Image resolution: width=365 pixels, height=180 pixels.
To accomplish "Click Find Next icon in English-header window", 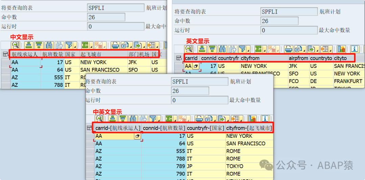I will click(233, 49).
